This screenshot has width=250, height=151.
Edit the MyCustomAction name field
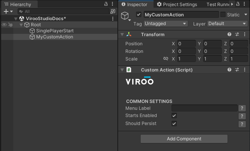click(x=181, y=14)
